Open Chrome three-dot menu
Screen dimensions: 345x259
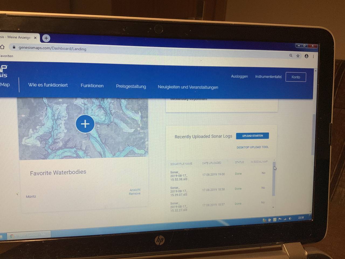point(313,56)
